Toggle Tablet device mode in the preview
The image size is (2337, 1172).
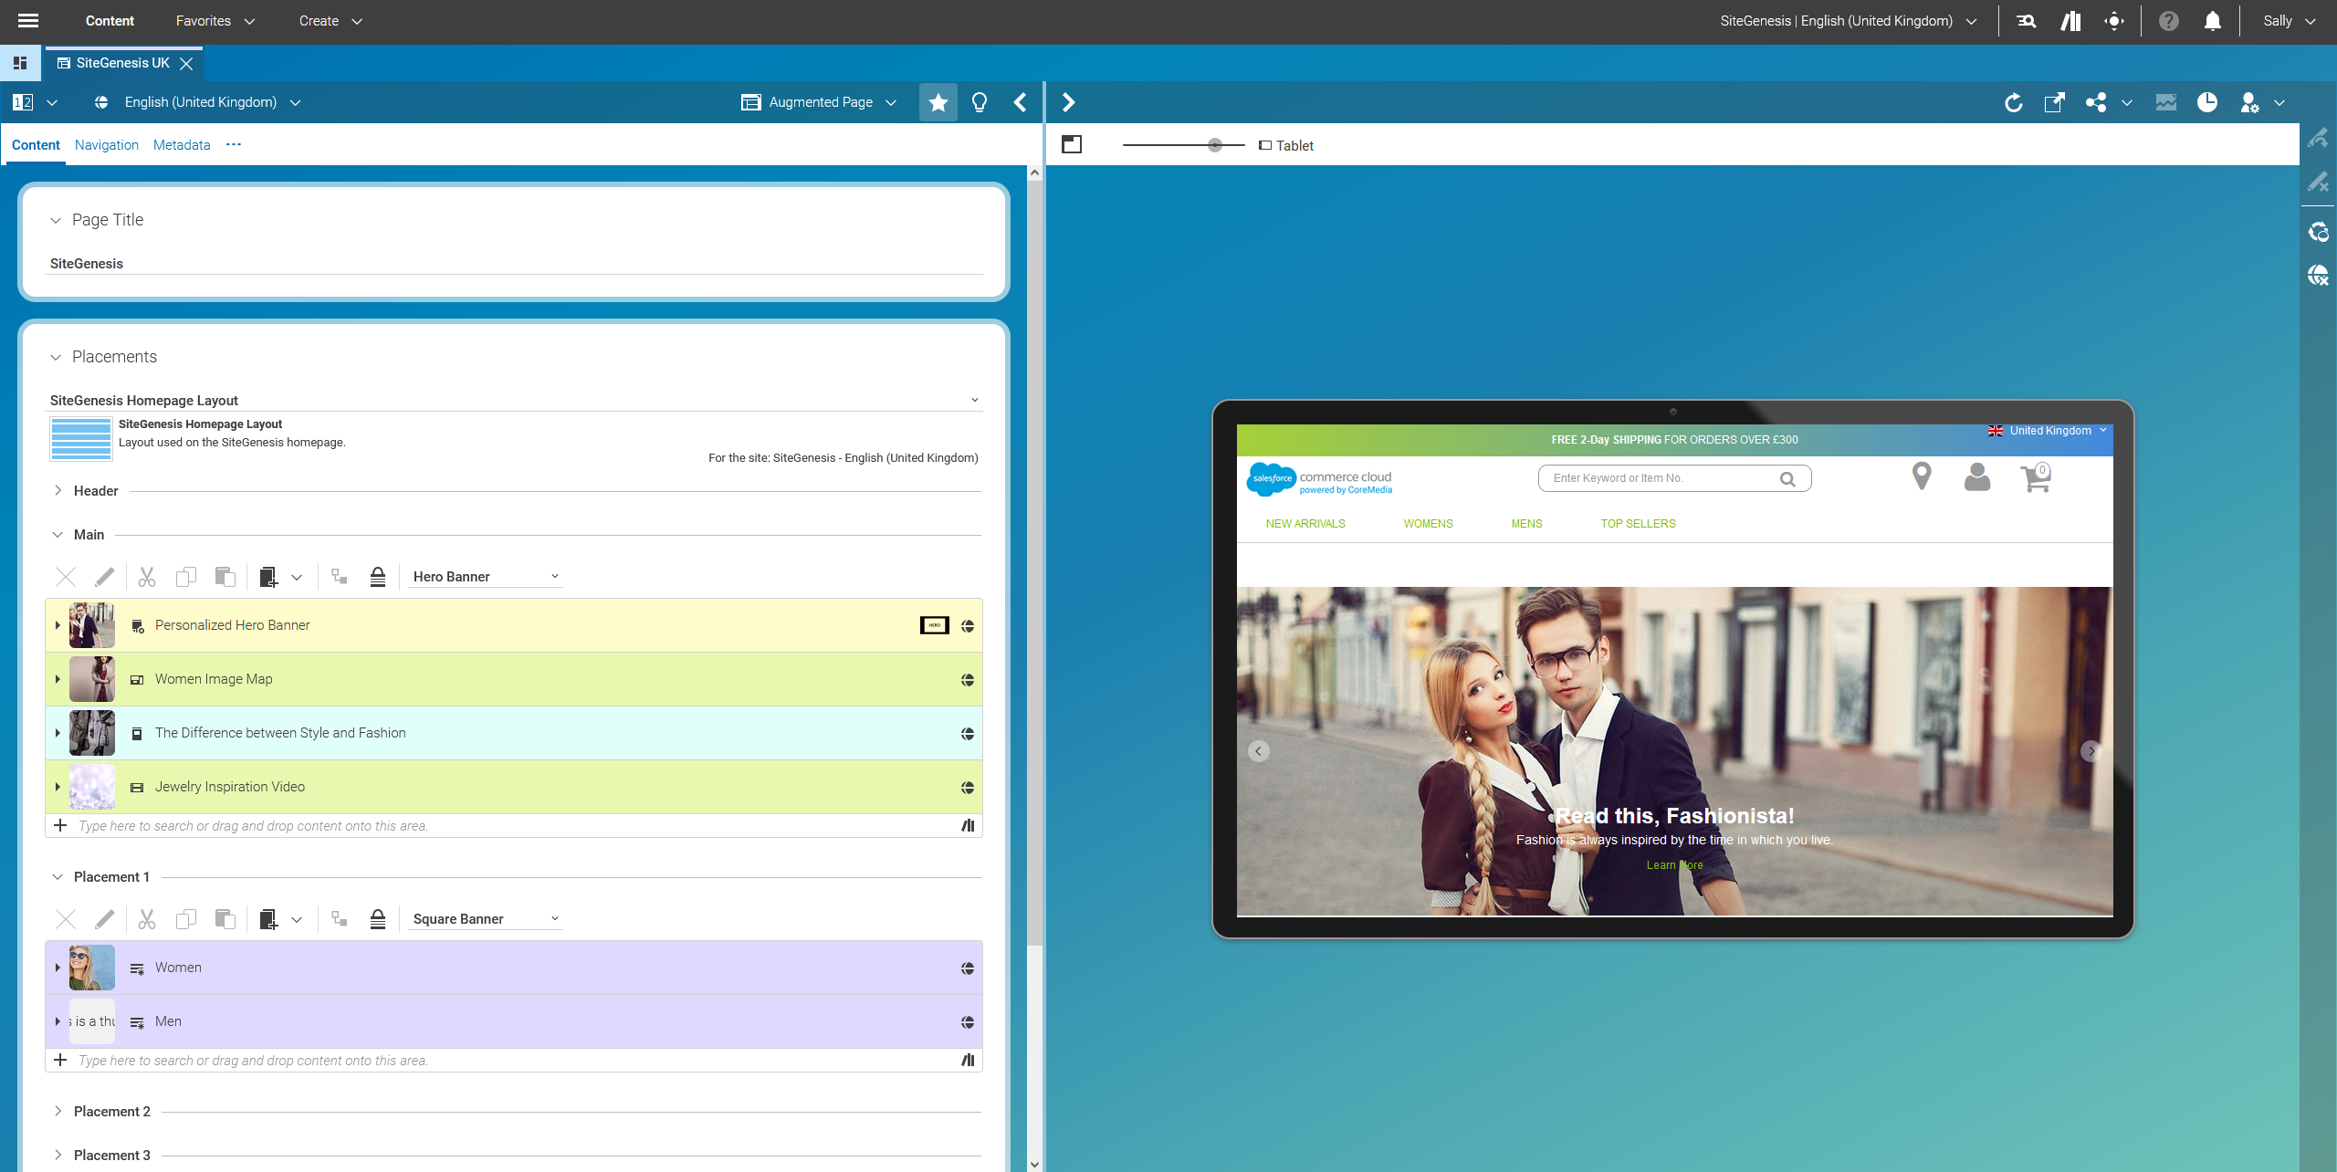point(1286,145)
